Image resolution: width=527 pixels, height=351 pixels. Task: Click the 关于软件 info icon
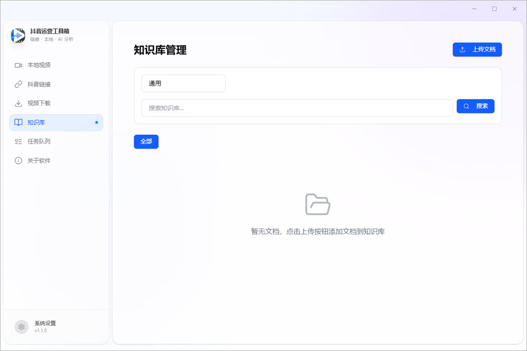coord(19,160)
